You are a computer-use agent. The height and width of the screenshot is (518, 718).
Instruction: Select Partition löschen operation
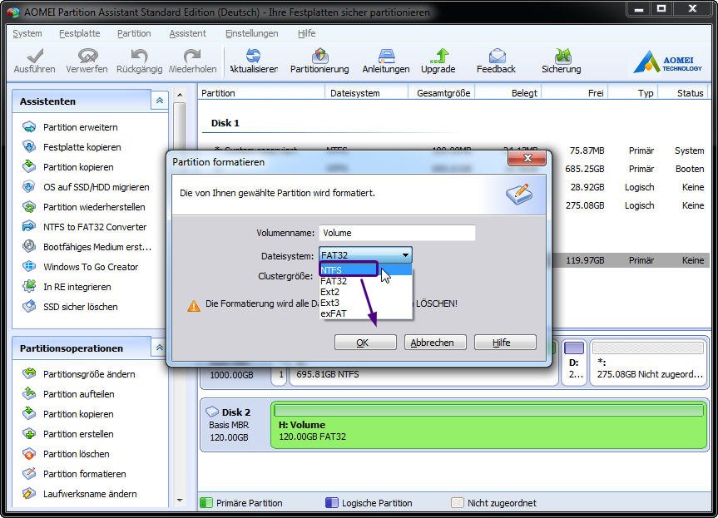pyautogui.click(x=76, y=454)
